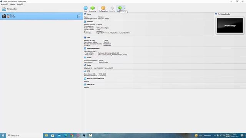Click the Rede section network icon
The width and height of the screenshot is (246, 138).
(85, 65)
